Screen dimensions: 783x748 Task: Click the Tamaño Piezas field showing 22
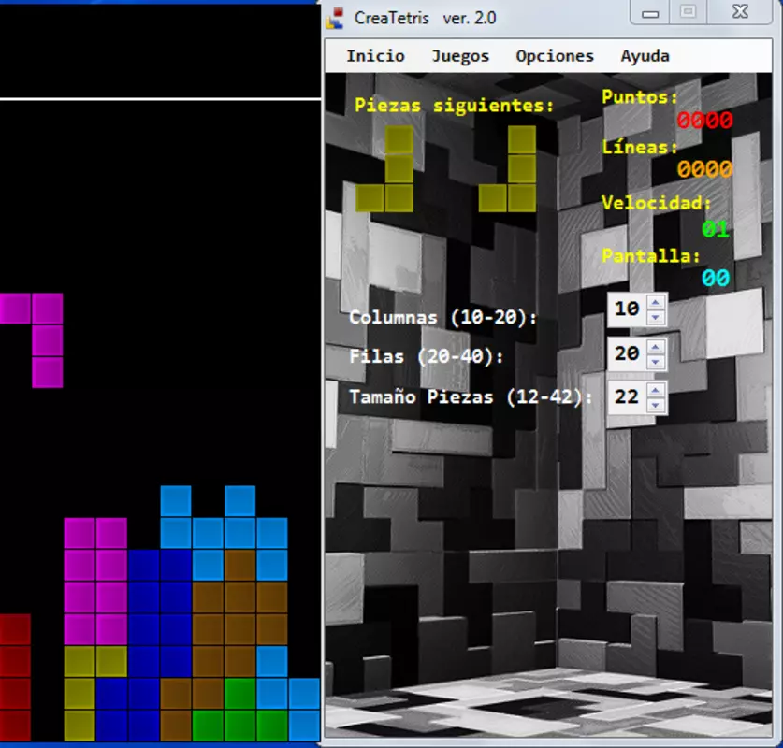click(627, 397)
